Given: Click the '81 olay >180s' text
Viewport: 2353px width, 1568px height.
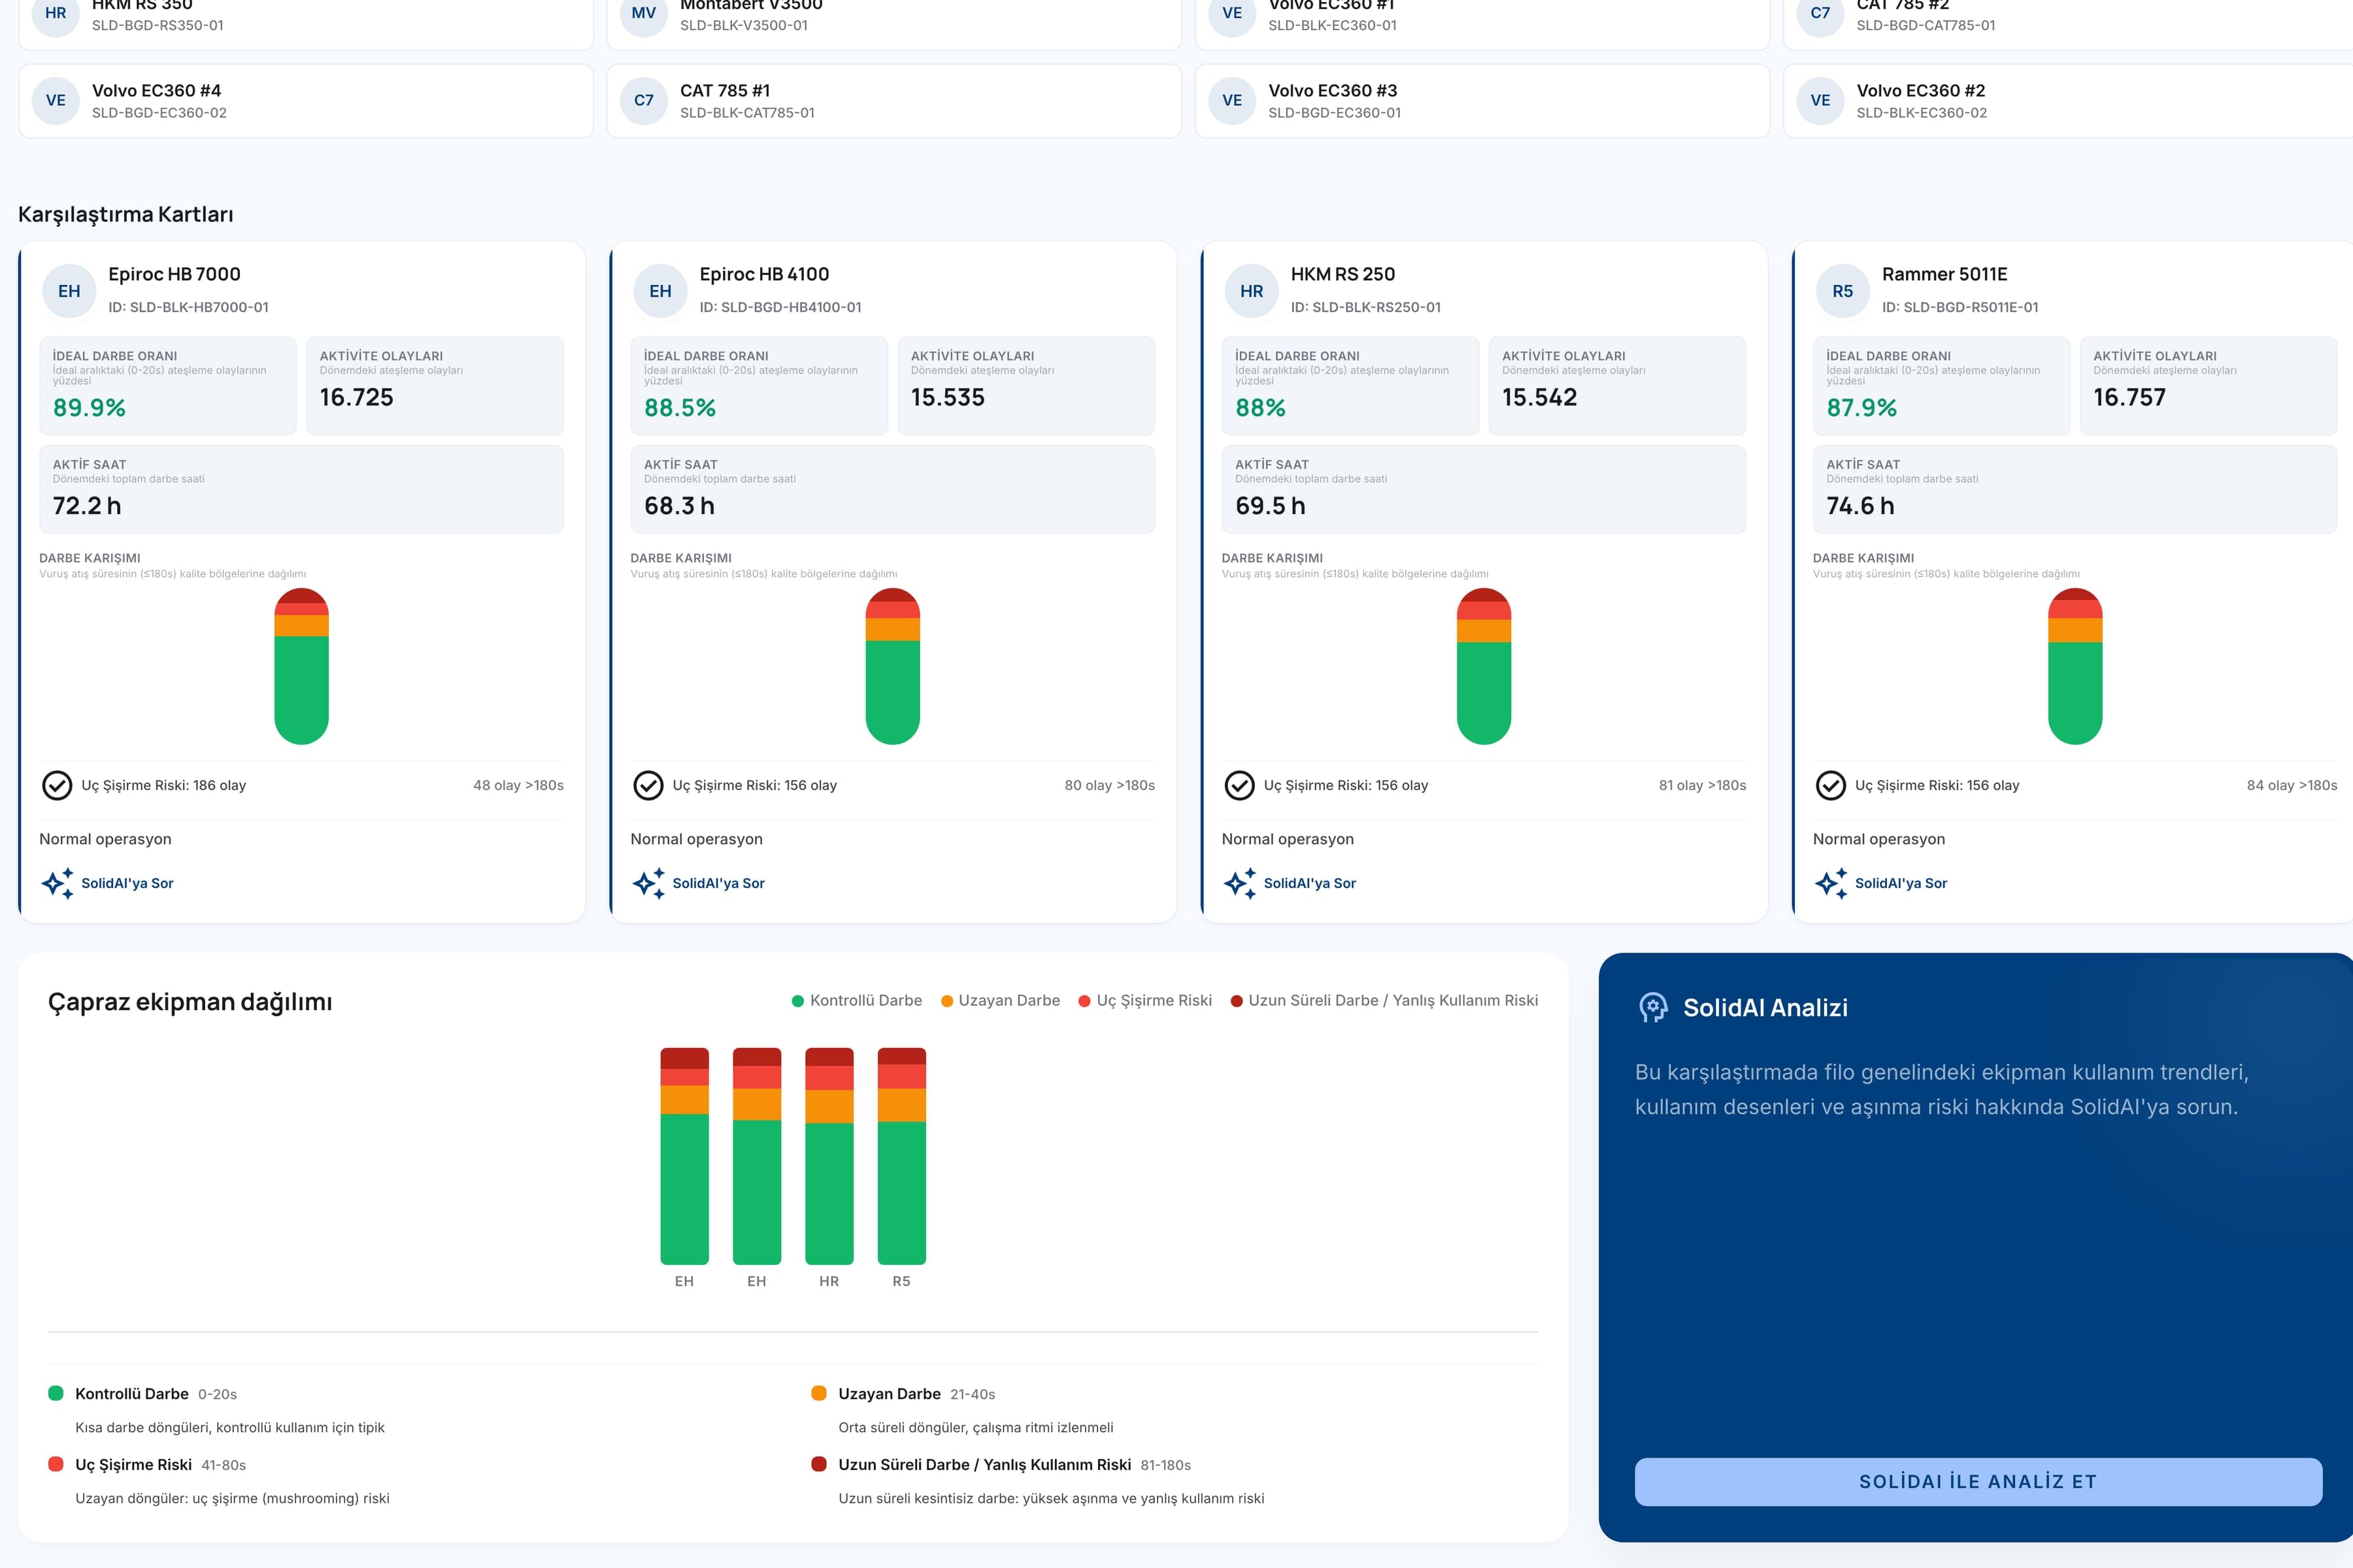Looking at the screenshot, I should point(1703,786).
